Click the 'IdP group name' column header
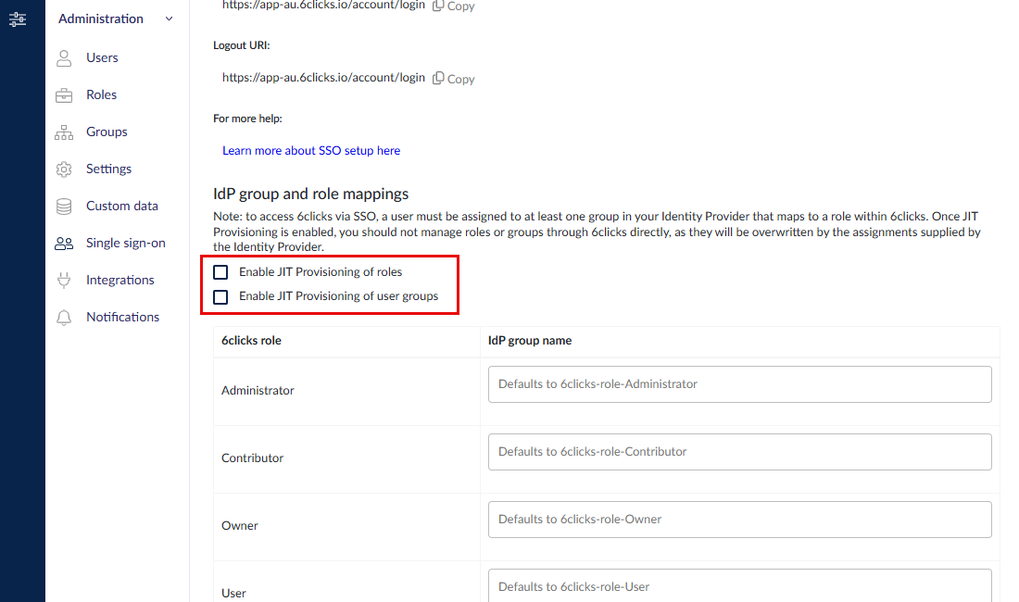 coord(530,340)
